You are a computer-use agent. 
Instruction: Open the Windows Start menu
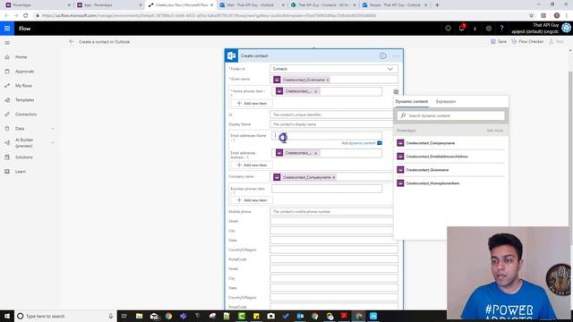[x=7, y=316]
